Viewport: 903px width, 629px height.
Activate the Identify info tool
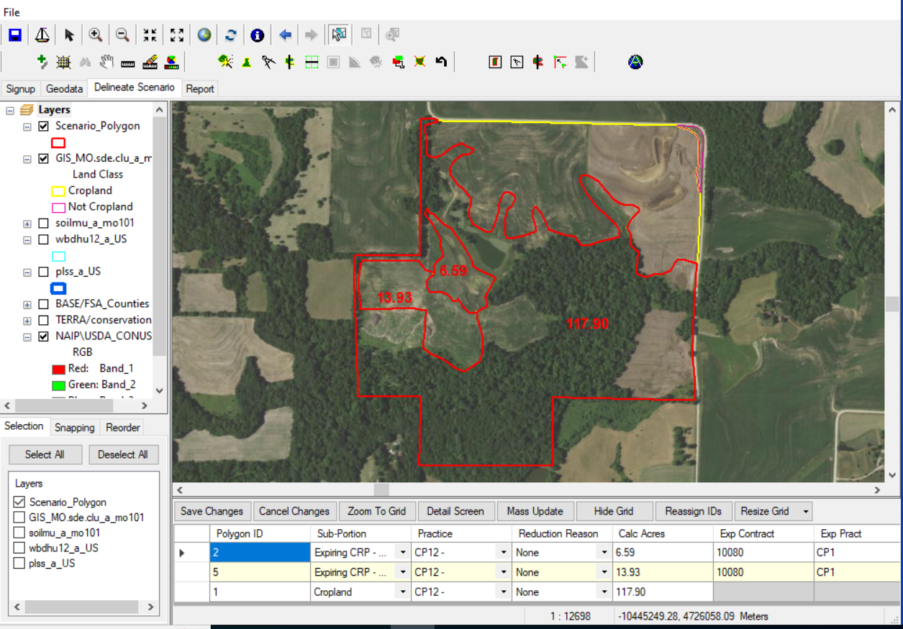[x=257, y=34]
